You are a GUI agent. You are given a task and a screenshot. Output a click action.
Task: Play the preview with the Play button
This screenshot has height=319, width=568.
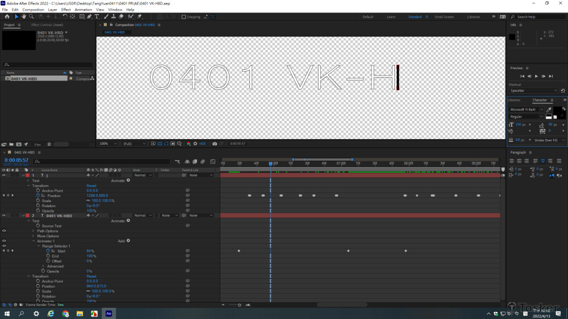(x=536, y=76)
